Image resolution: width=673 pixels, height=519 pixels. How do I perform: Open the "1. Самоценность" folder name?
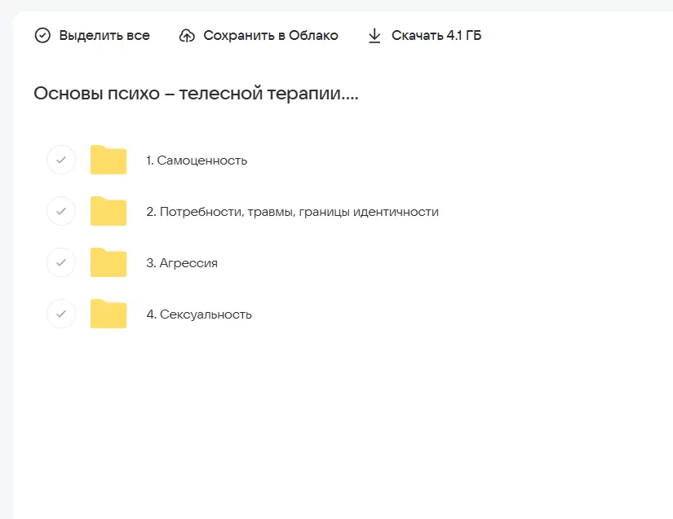[197, 161]
